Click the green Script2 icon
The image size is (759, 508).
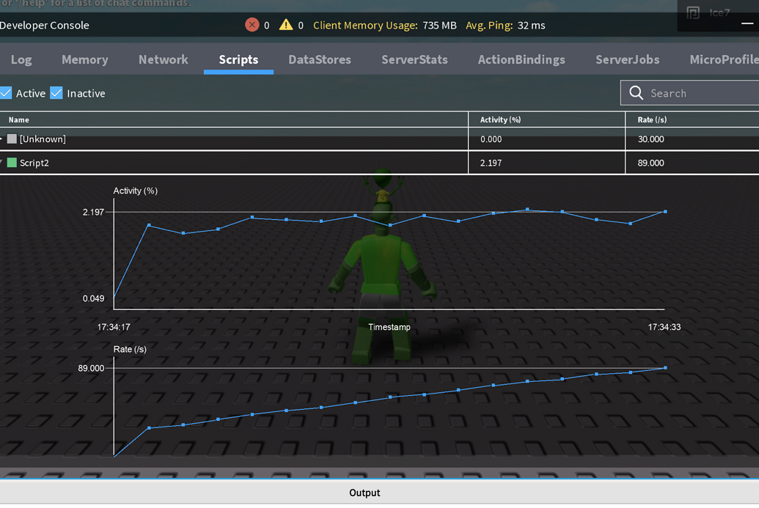[x=12, y=163]
